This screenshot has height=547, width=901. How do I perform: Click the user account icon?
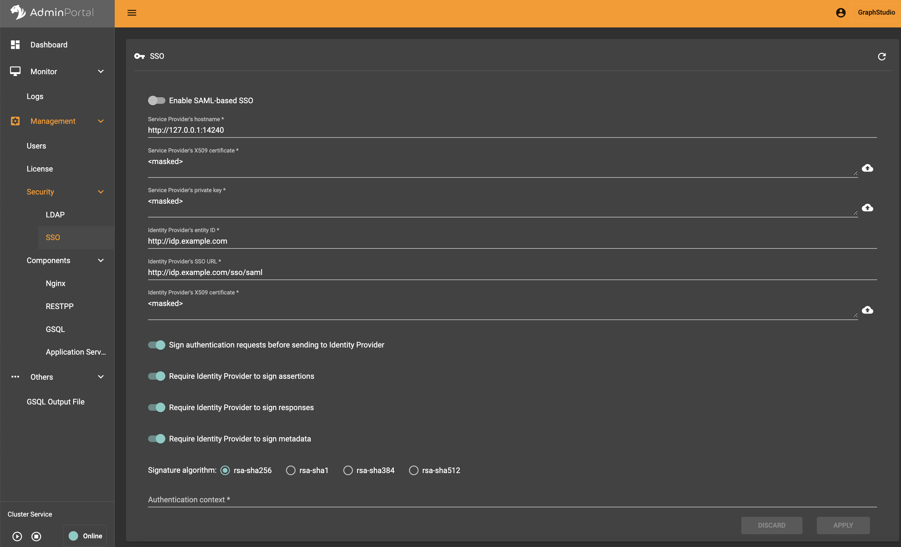click(840, 13)
